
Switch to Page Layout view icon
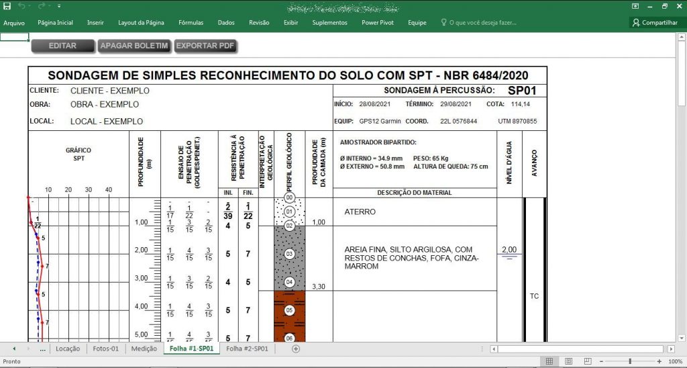point(568,361)
